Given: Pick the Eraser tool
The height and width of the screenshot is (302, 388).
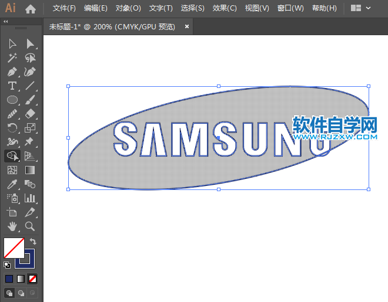Looking at the screenshot, I should click(x=30, y=114).
